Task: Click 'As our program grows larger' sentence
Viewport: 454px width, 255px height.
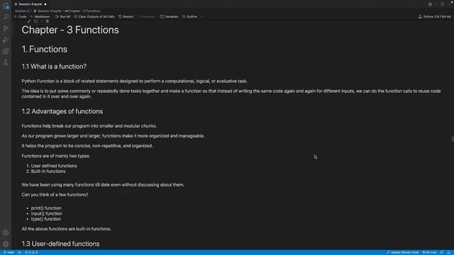Action: [x=113, y=136]
